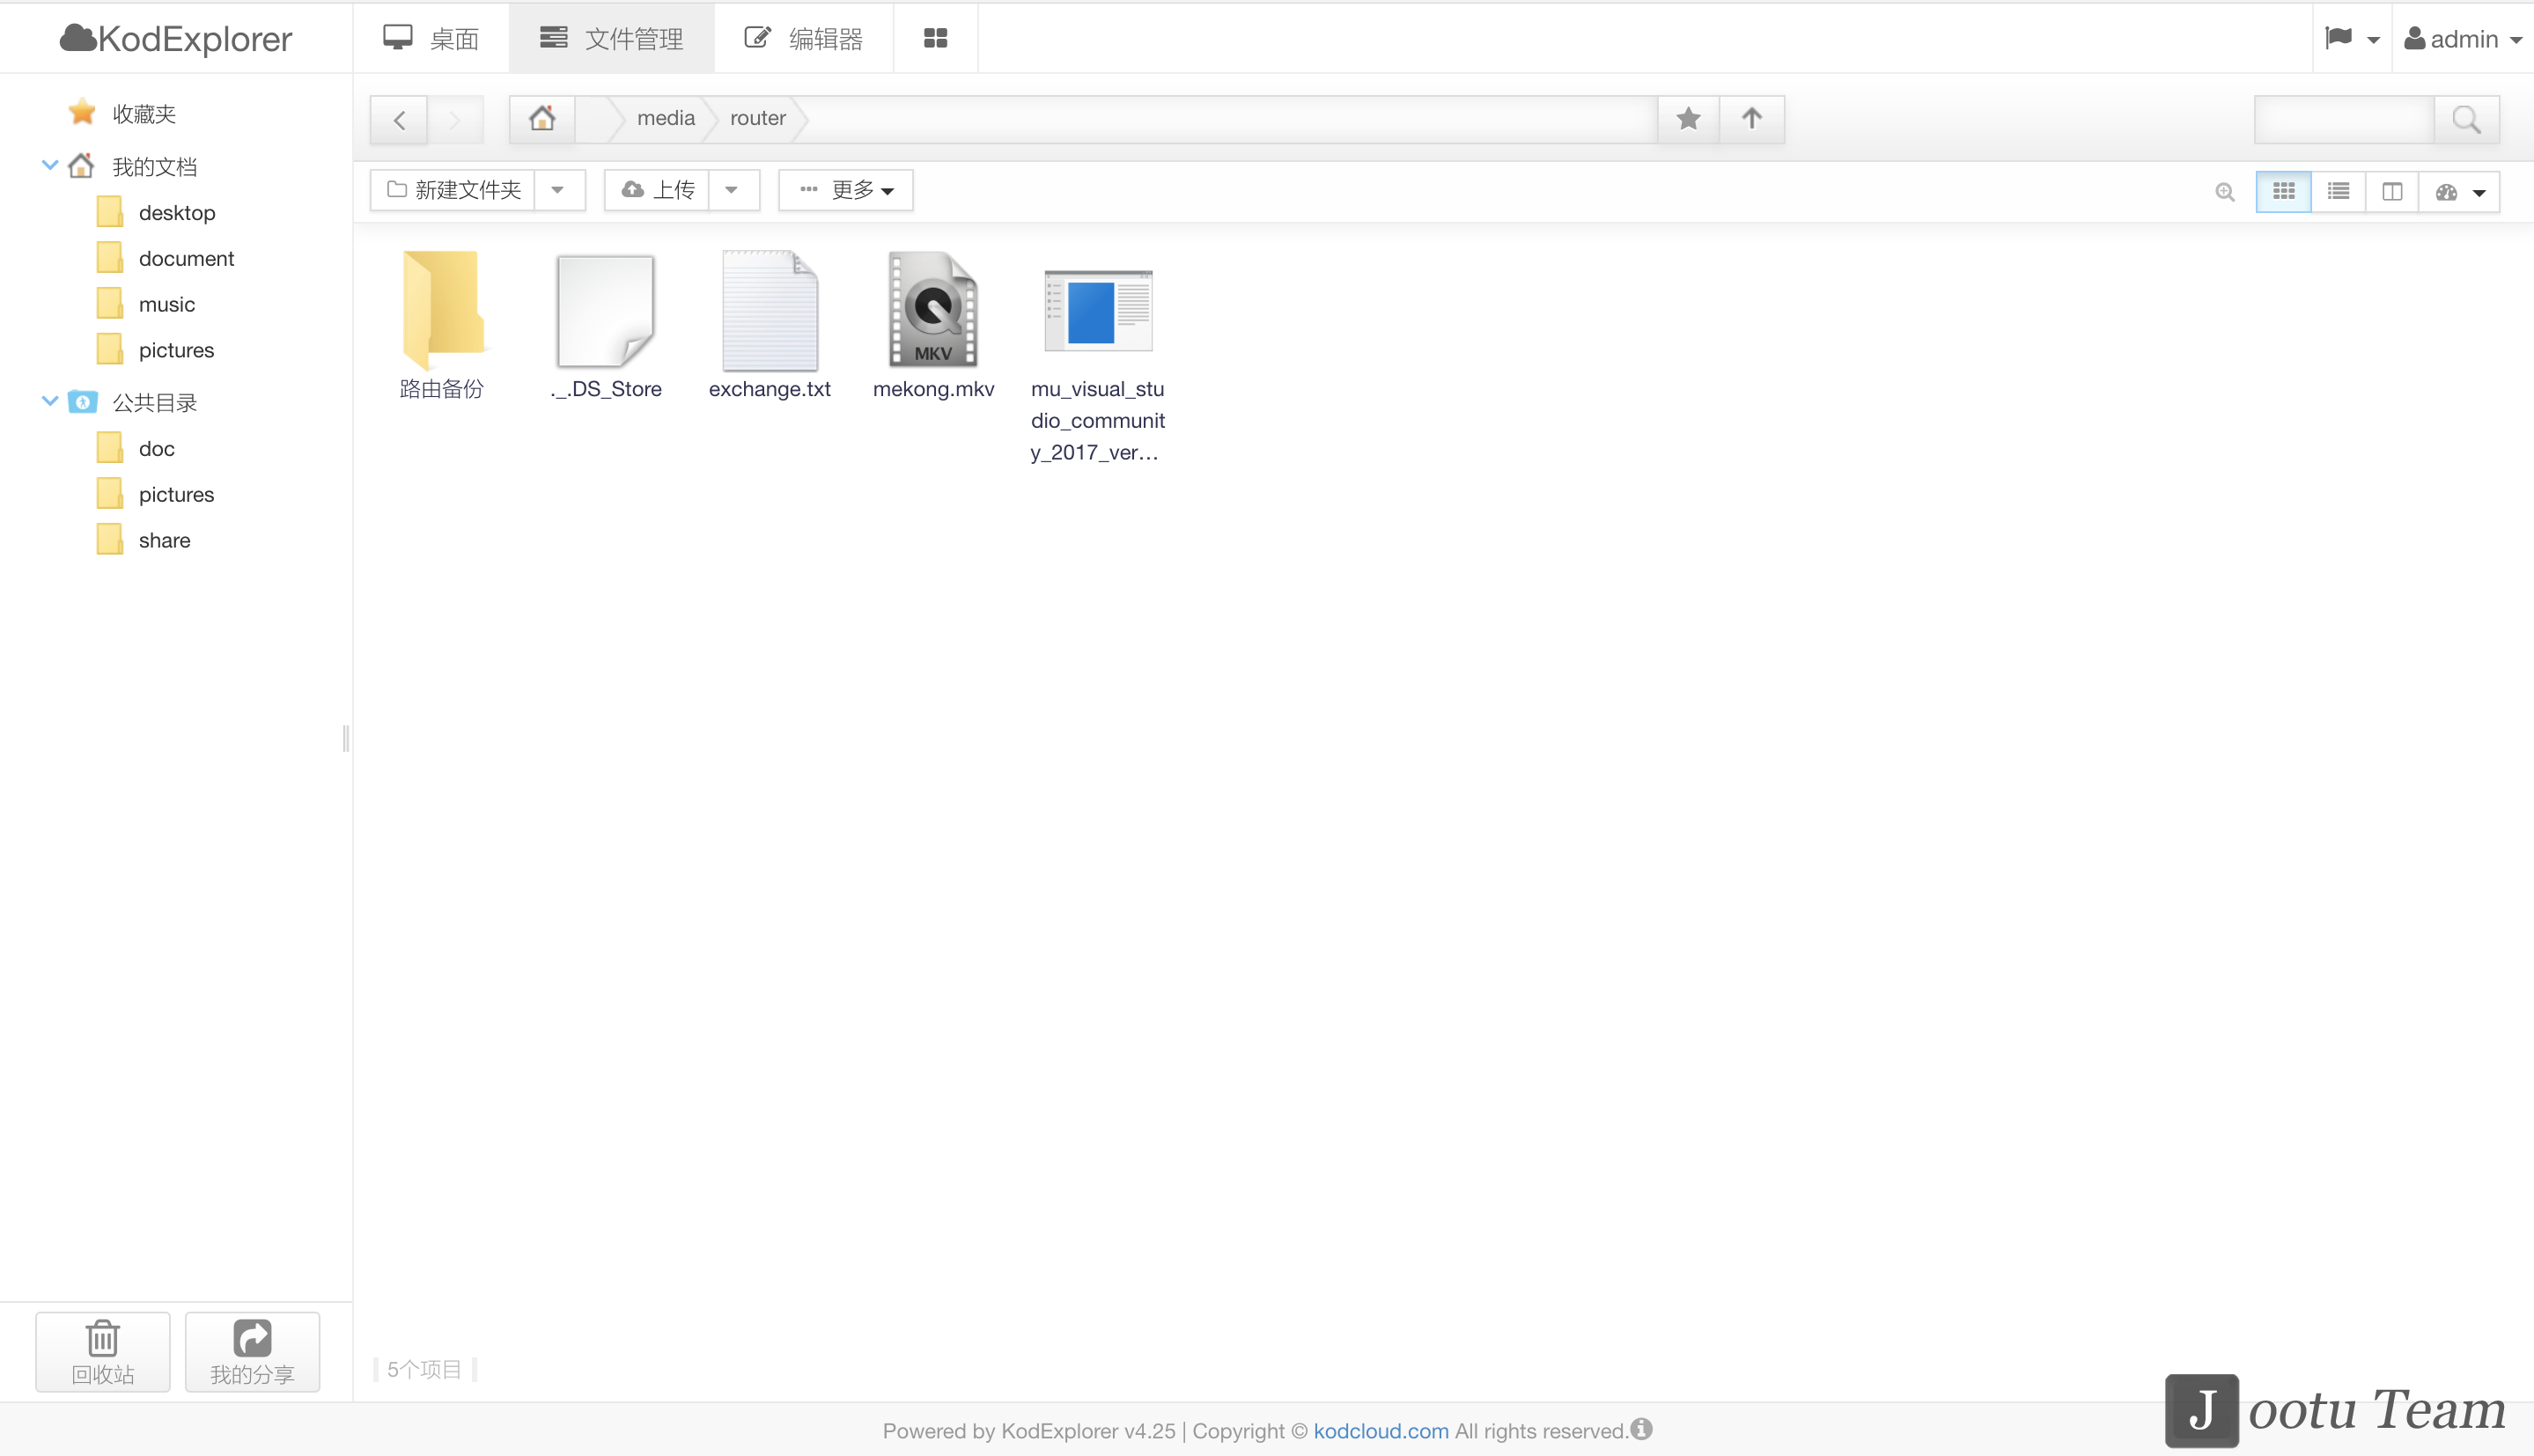
Task: Click the back navigation arrow
Action: (x=399, y=120)
